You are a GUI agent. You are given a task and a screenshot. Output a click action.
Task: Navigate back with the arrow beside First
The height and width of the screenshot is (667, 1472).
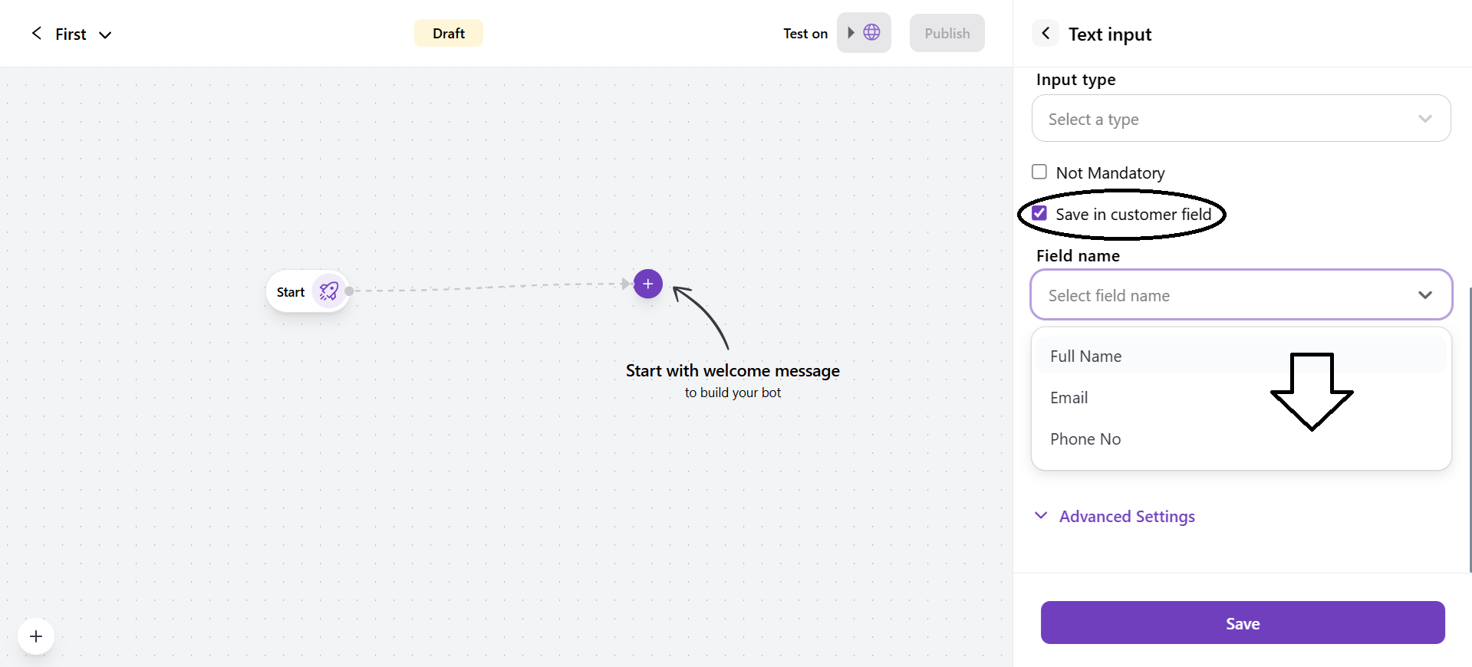pos(36,33)
